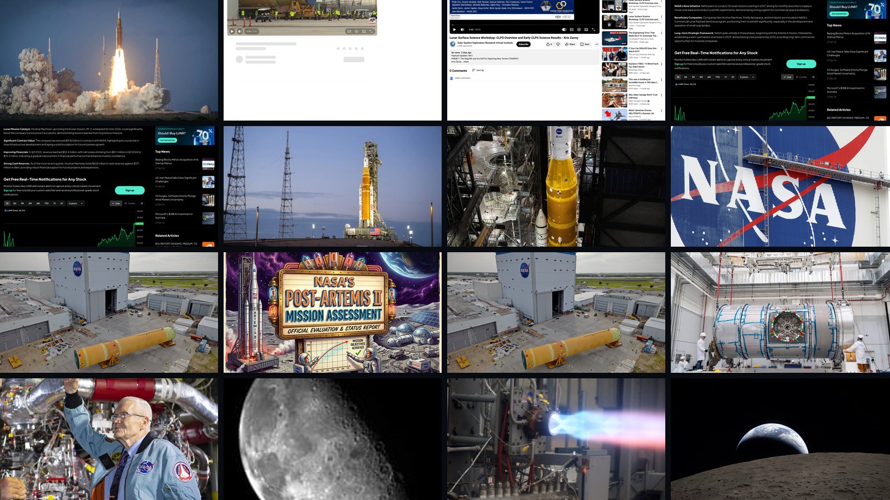Mute the Lunar Surface Workshop video
The image size is (890, 500).
point(462,29)
